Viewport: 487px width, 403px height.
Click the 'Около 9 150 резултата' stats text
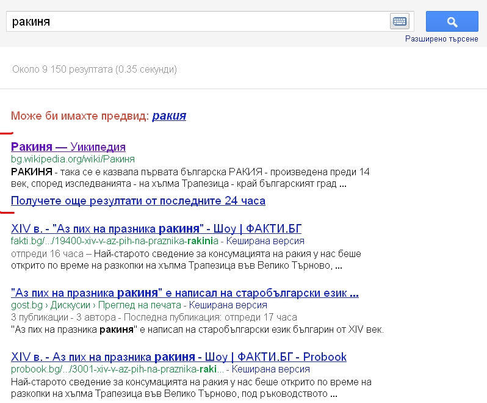[x=95, y=70]
